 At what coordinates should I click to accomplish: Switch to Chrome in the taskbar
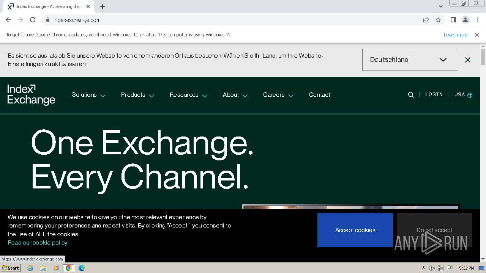pyautogui.click(x=69, y=268)
